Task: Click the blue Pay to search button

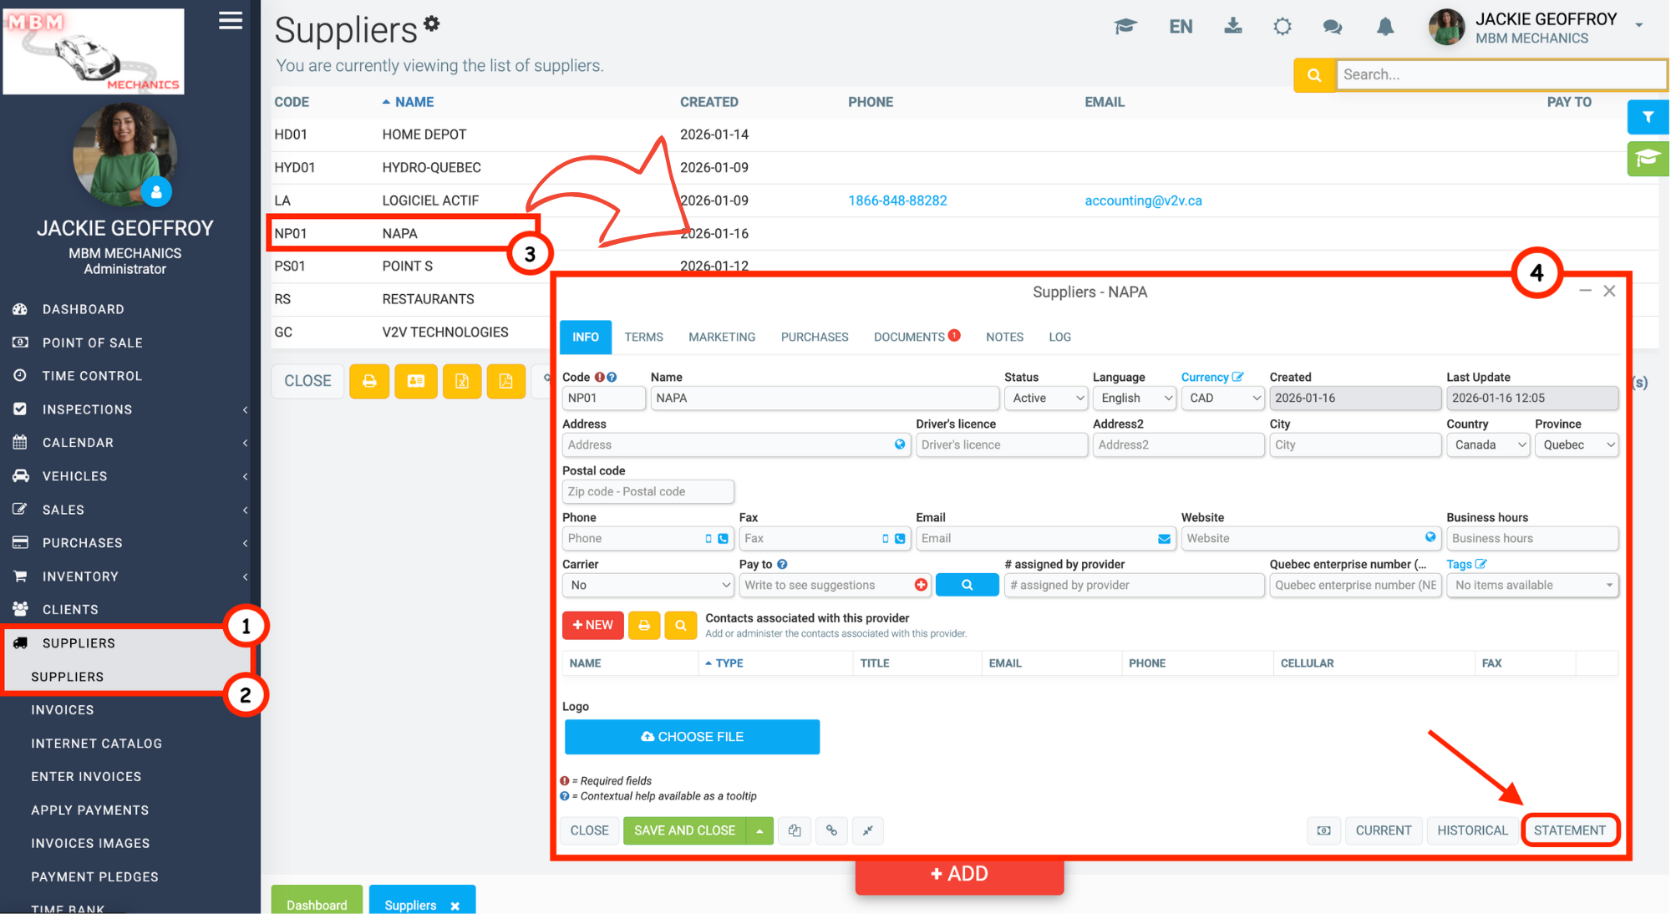Action: pyautogui.click(x=967, y=585)
